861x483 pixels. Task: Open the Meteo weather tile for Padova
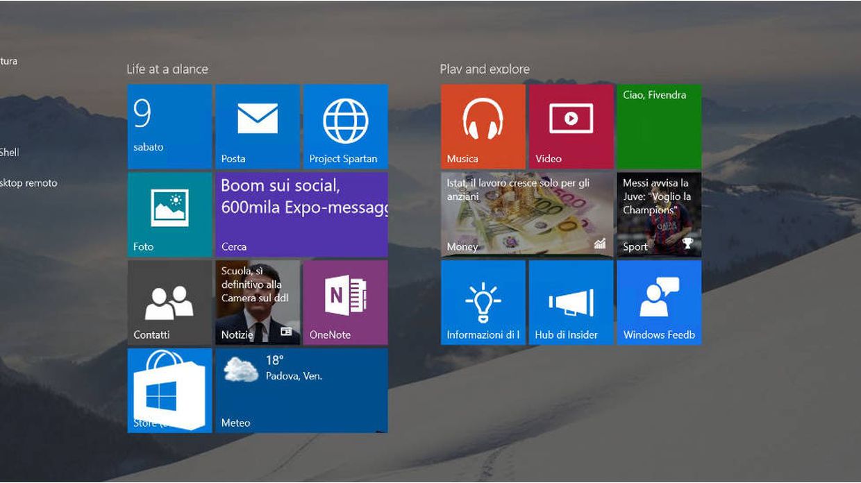[x=301, y=391]
